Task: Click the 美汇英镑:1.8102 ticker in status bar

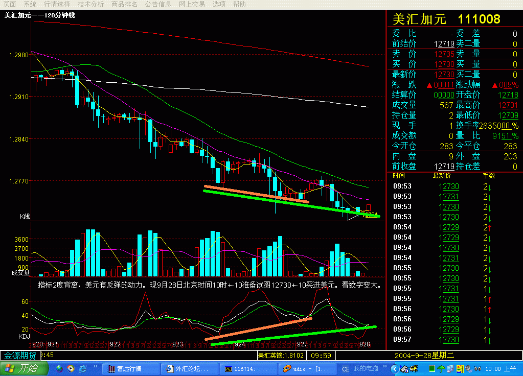Action: click(281, 356)
